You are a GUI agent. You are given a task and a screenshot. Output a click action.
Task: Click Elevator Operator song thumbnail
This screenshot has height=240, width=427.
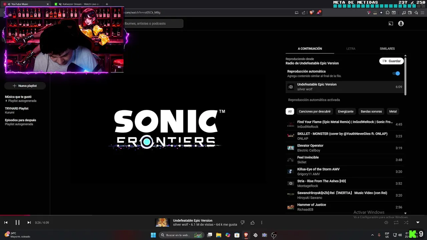(x=291, y=148)
